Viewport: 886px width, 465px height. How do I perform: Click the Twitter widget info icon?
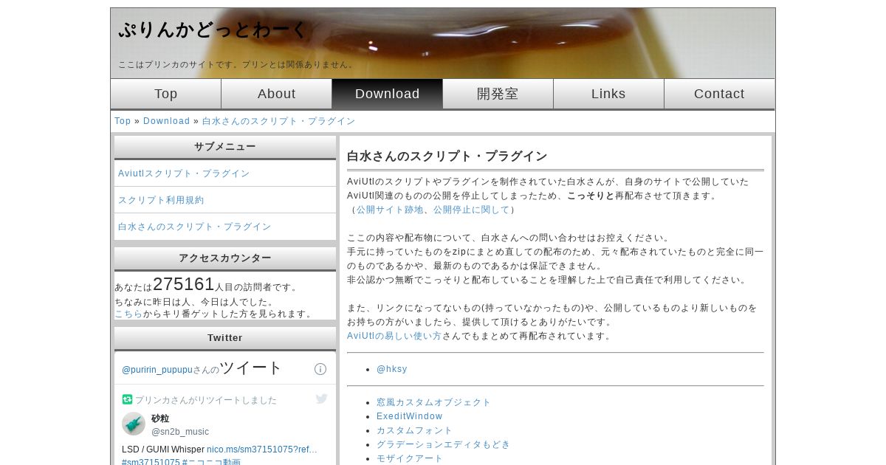pyautogui.click(x=320, y=369)
